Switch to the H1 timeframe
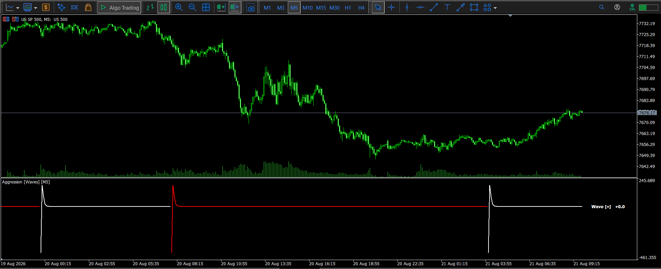This screenshot has width=661, height=269. tap(348, 8)
